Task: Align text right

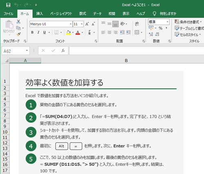Action: click(115, 33)
